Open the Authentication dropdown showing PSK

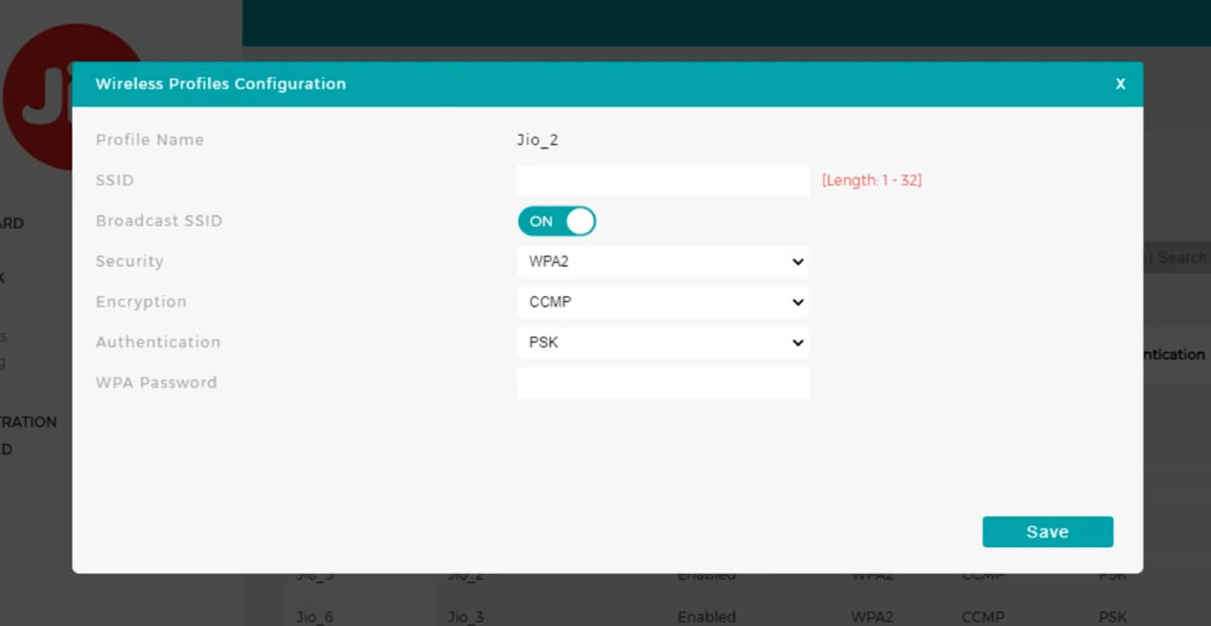click(662, 342)
